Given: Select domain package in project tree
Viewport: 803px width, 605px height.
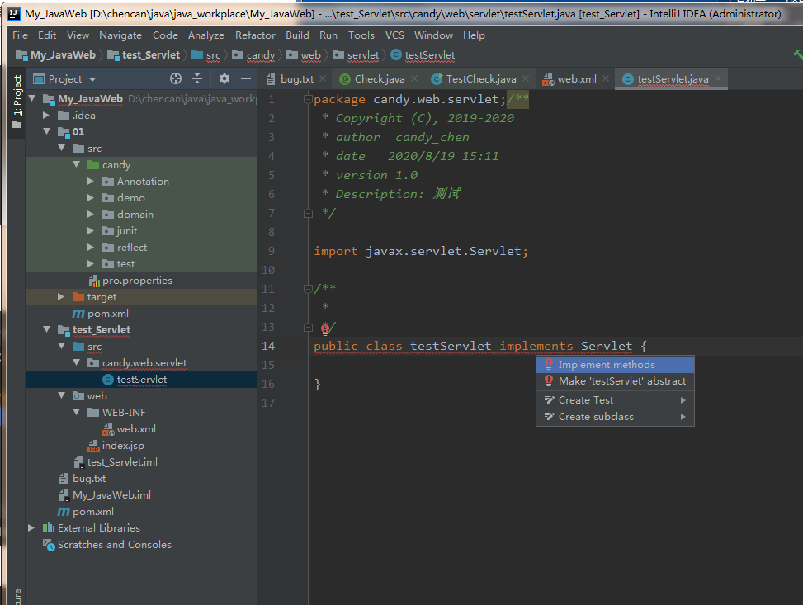Looking at the screenshot, I should click(x=128, y=214).
